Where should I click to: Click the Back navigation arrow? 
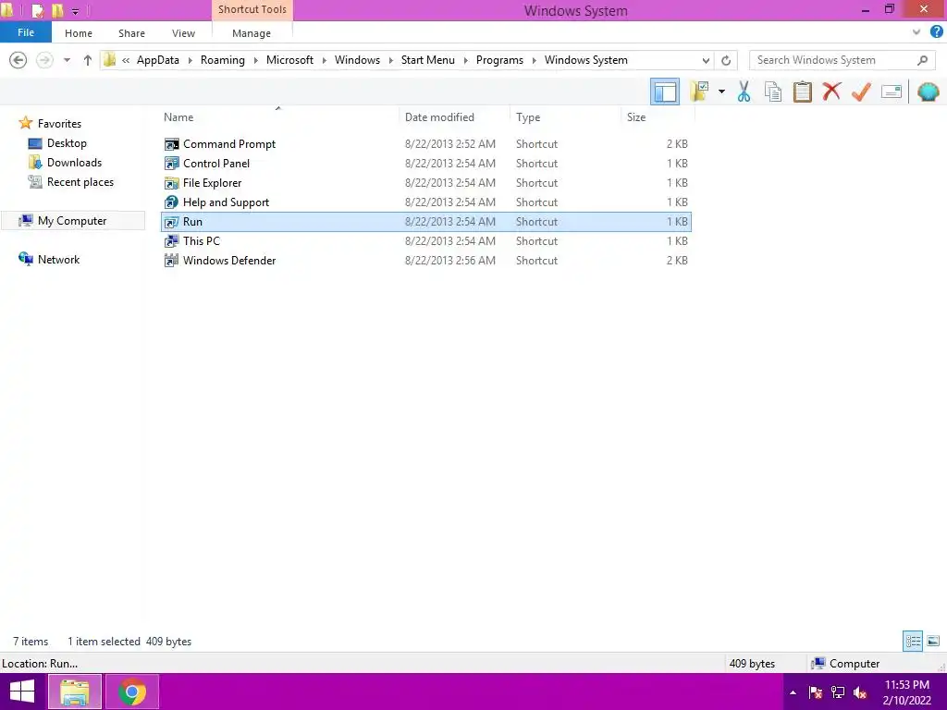(18, 60)
